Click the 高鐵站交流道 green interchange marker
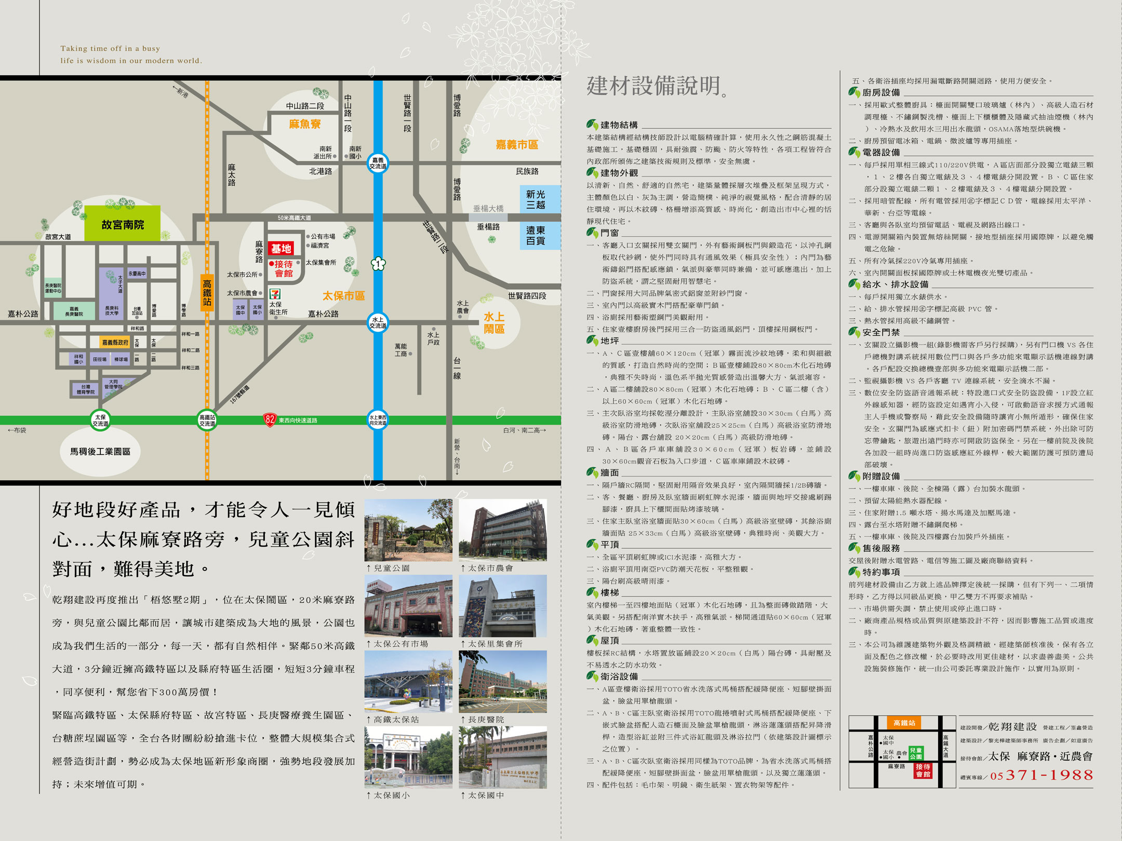The image size is (1122, 841). 207,420
